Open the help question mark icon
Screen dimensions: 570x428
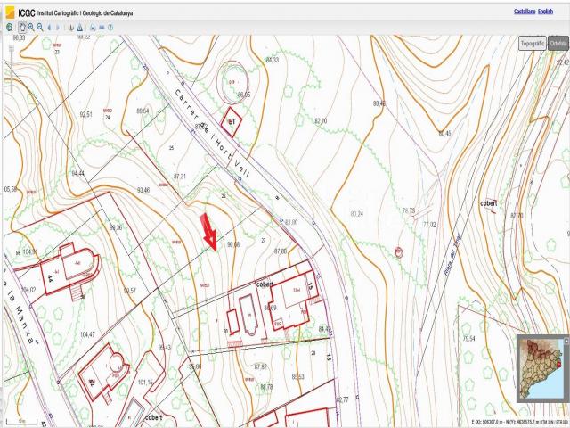110,28
